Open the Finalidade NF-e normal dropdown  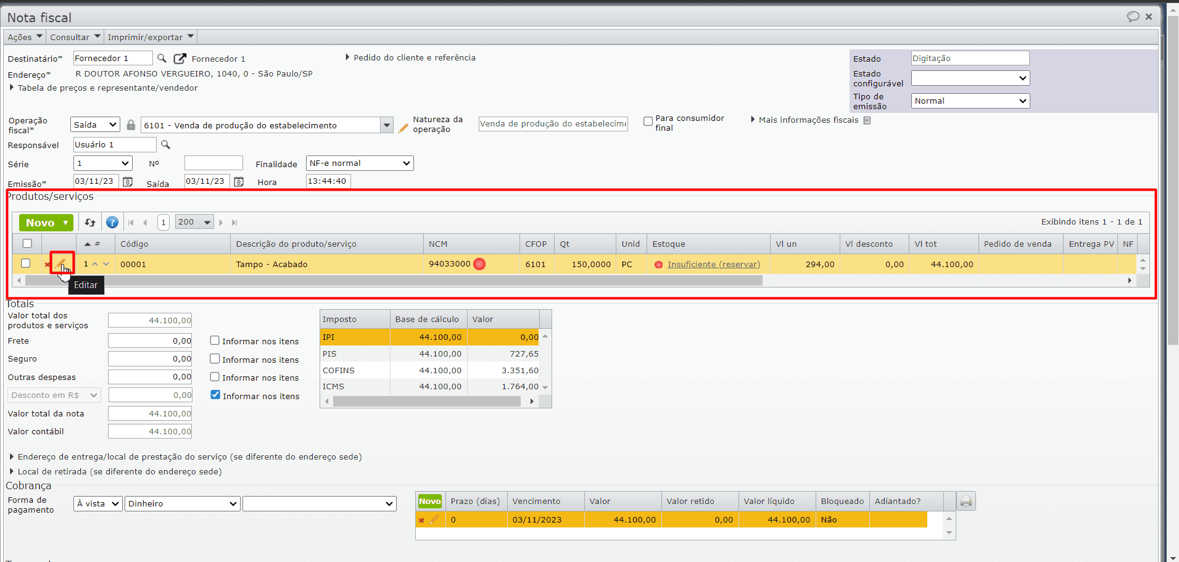360,163
